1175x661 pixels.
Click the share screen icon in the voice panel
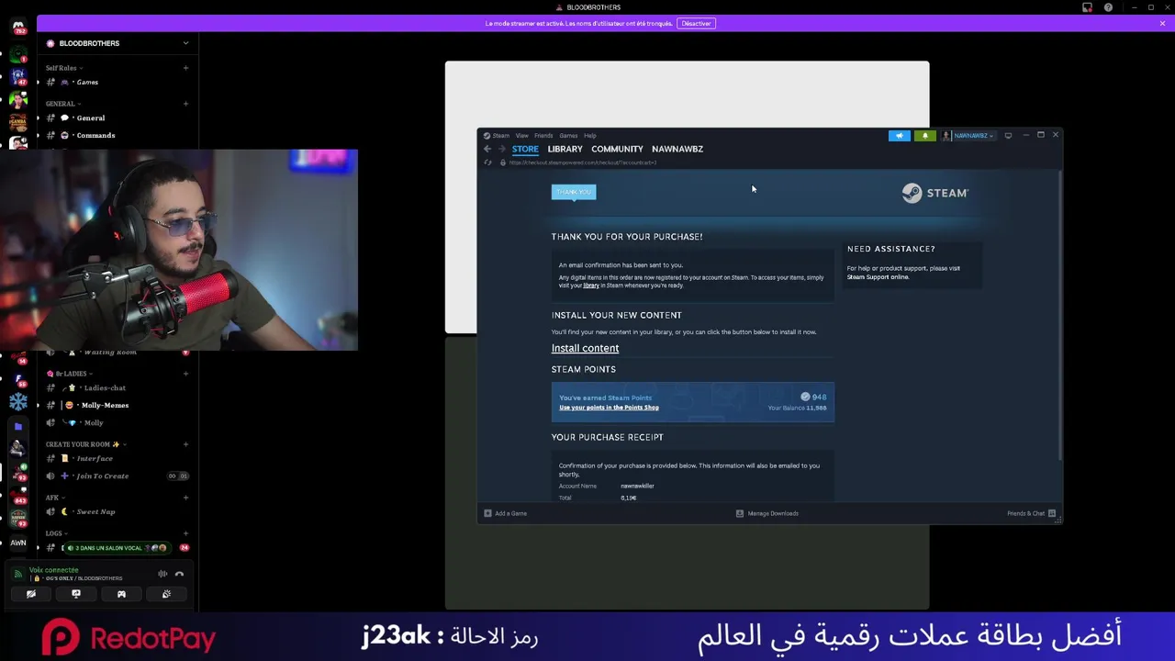(x=76, y=594)
